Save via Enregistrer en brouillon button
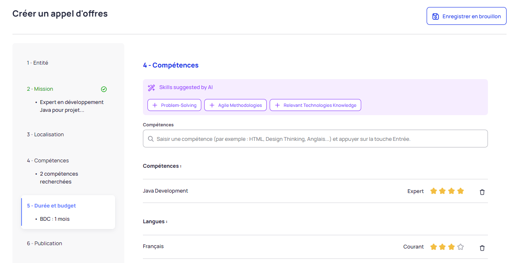 [x=466, y=16]
